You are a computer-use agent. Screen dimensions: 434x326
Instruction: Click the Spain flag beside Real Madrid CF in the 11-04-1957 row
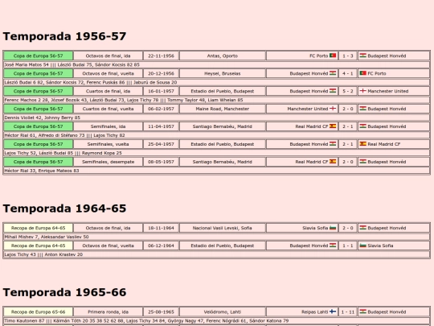(333, 126)
